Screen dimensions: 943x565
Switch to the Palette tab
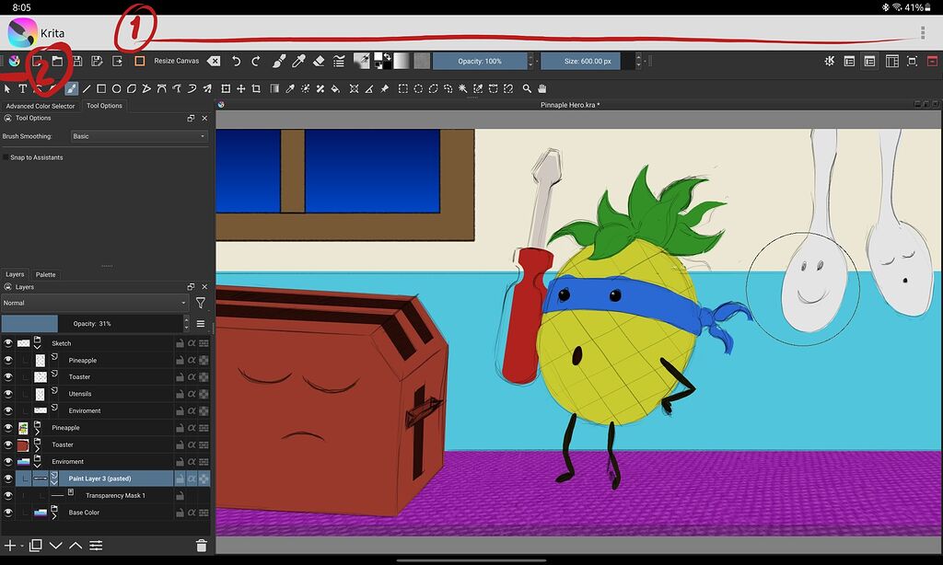point(45,273)
